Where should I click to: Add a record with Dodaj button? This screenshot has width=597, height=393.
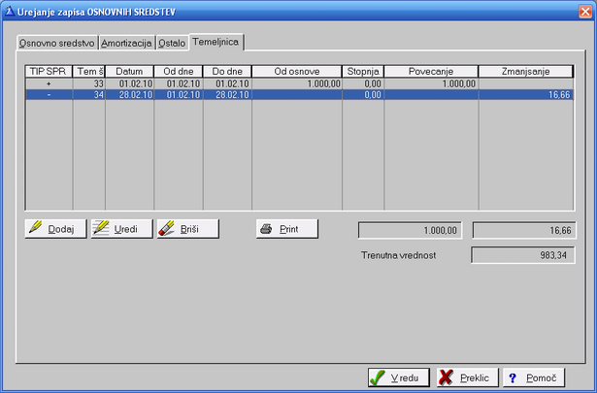pyautogui.click(x=55, y=229)
